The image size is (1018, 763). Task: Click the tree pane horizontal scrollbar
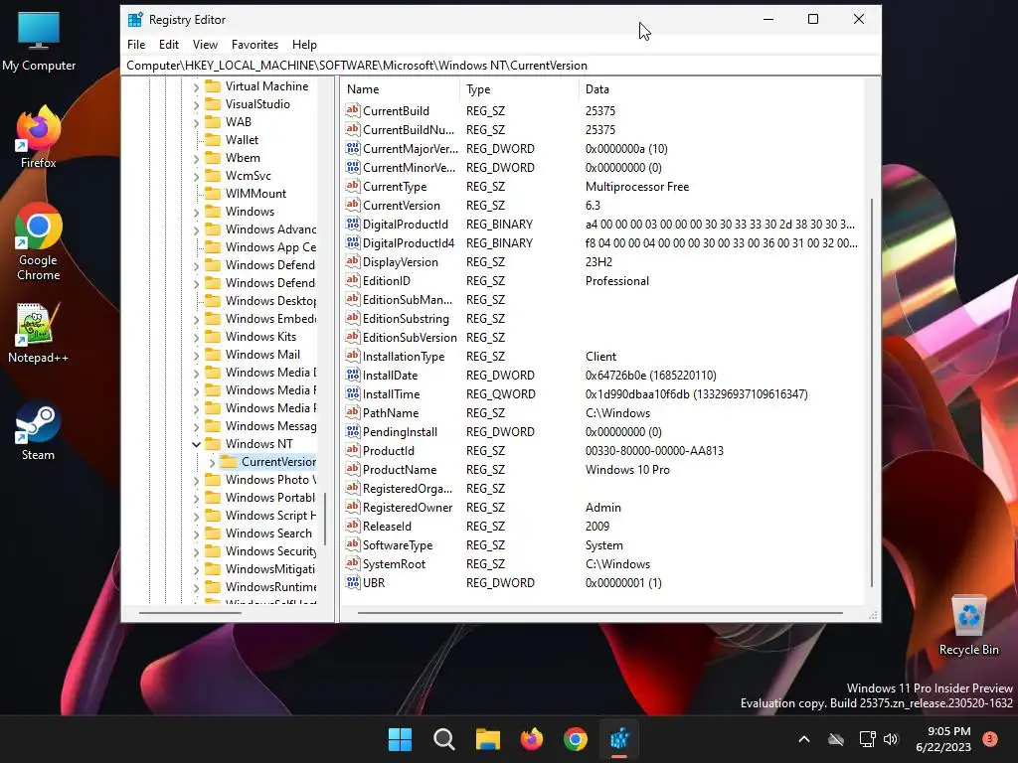[x=190, y=612]
